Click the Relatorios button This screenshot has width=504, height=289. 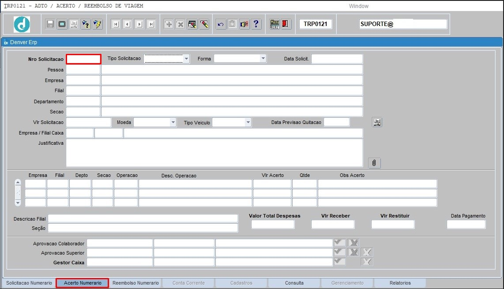400,283
